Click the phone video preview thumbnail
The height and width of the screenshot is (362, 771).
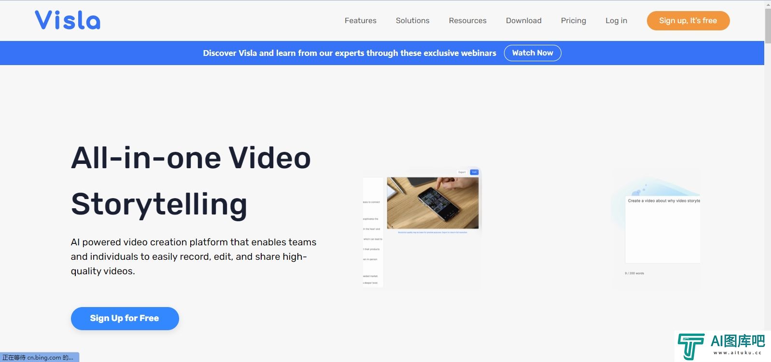tap(433, 203)
